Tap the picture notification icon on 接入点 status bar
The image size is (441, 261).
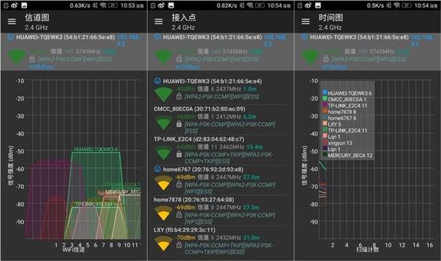pos(171,5)
